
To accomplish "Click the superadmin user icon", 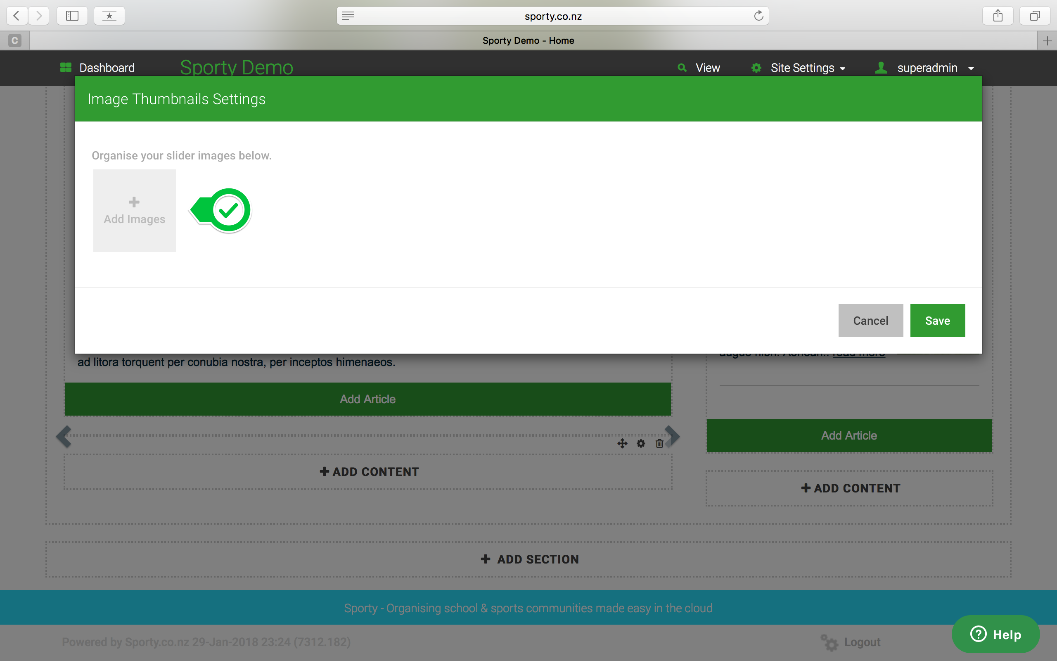I will (x=881, y=67).
